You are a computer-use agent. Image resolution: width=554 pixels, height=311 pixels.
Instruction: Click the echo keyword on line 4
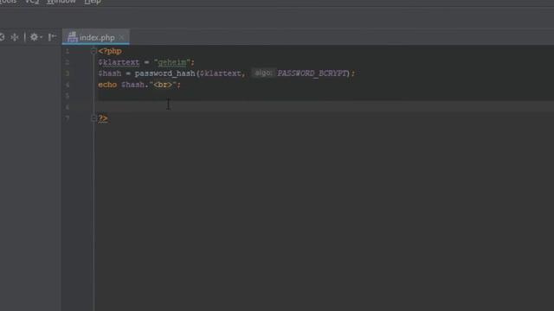point(107,85)
